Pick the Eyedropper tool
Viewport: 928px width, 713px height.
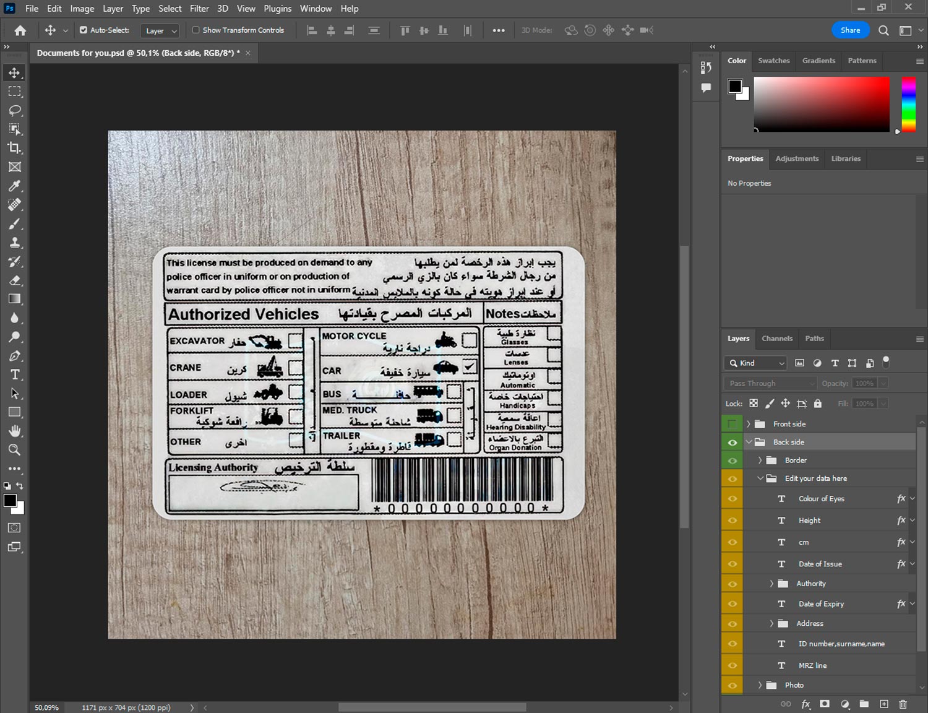point(15,186)
